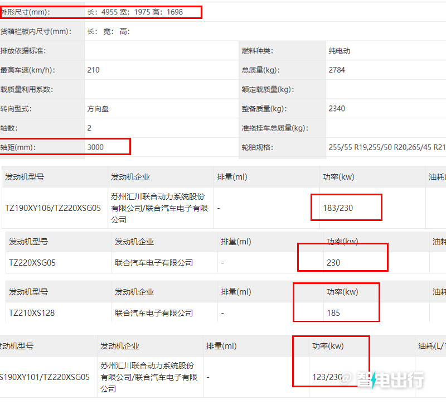This screenshot has width=446, height=404.
Task: Select the total mass value "2784"
Action: coord(337,70)
